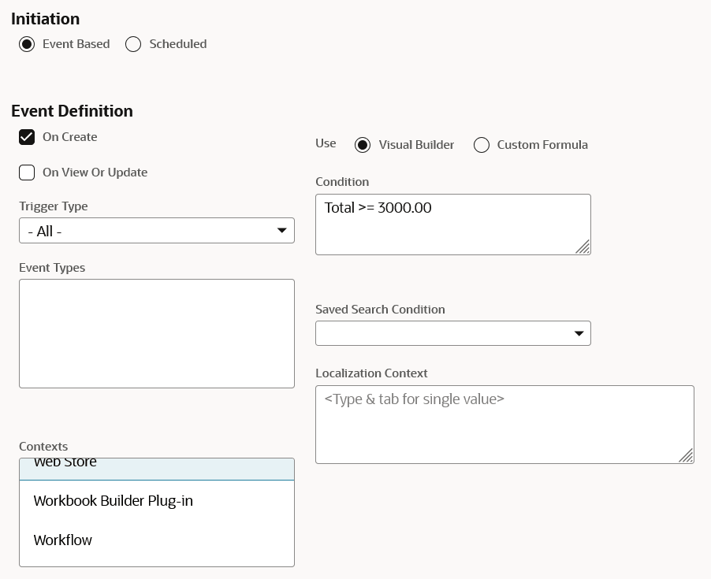
Task: Click the Event Types label
Action: [x=52, y=268]
